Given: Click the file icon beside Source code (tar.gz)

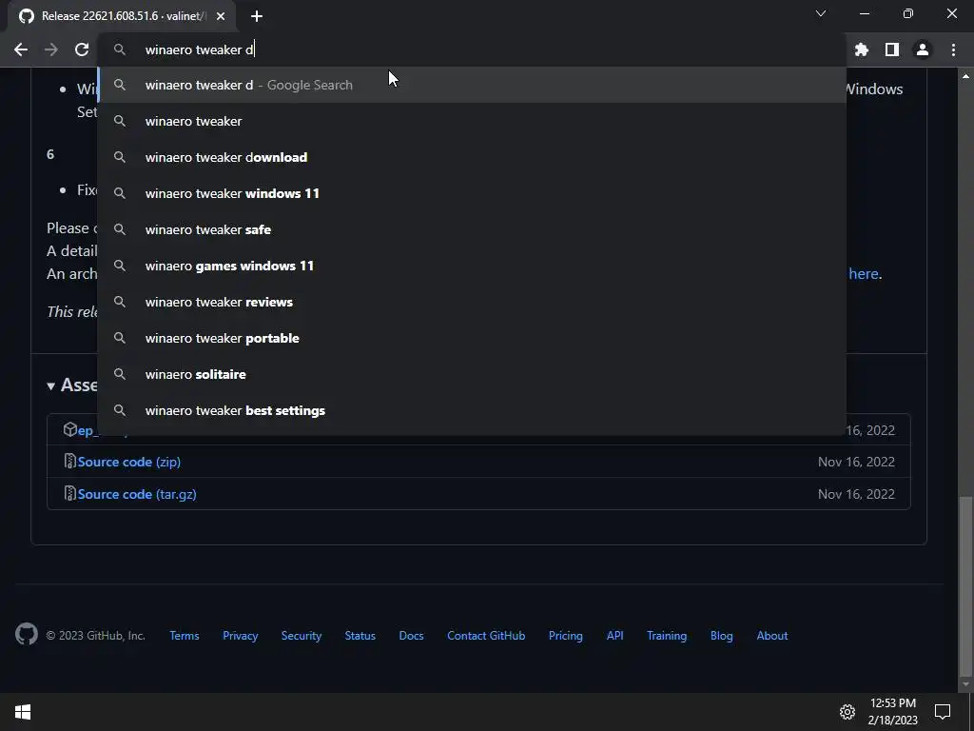Looking at the screenshot, I should (70, 494).
